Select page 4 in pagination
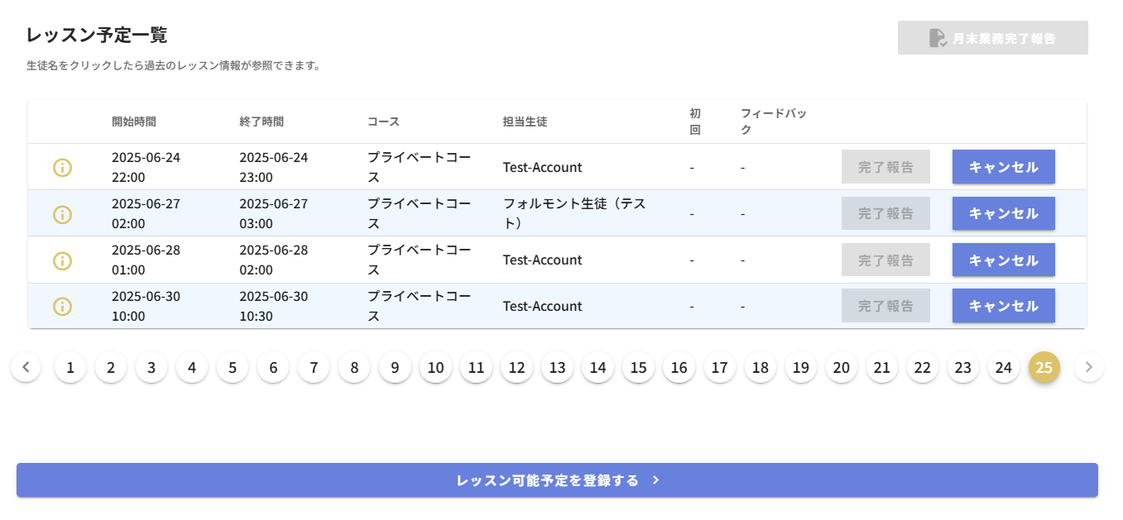Image resolution: width=1123 pixels, height=520 pixels. pyautogui.click(x=192, y=367)
